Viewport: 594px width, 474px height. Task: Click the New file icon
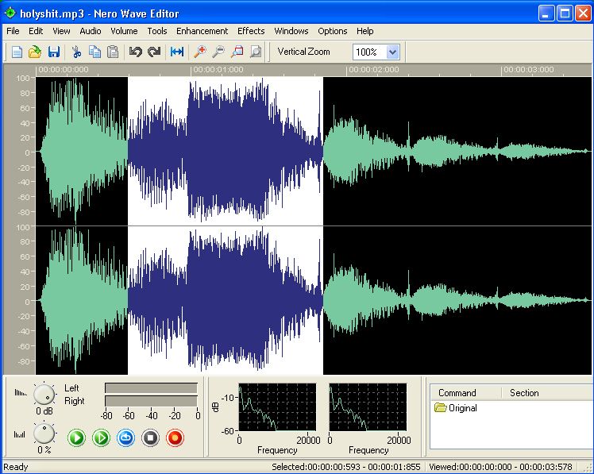click(x=17, y=52)
